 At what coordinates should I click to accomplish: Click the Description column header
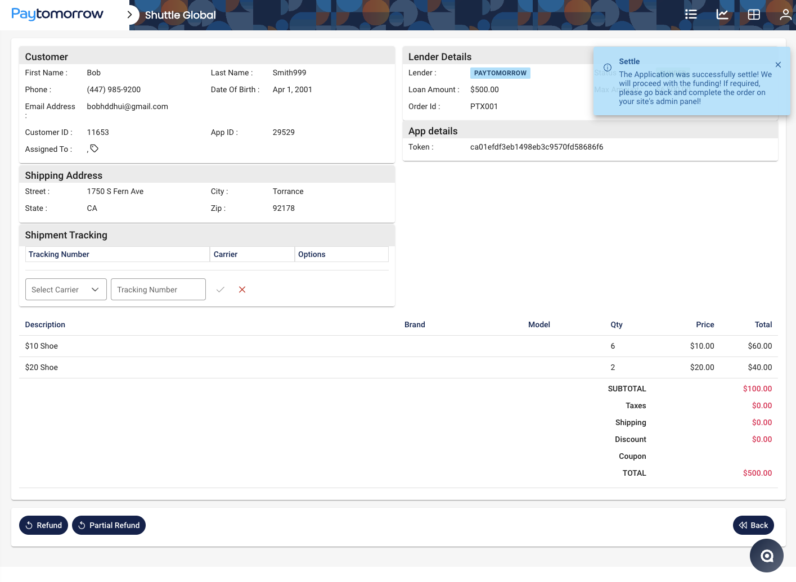point(45,324)
